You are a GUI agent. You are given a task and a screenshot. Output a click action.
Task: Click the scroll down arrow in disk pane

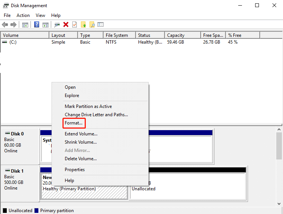pyautogui.click(x=279, y=204)
